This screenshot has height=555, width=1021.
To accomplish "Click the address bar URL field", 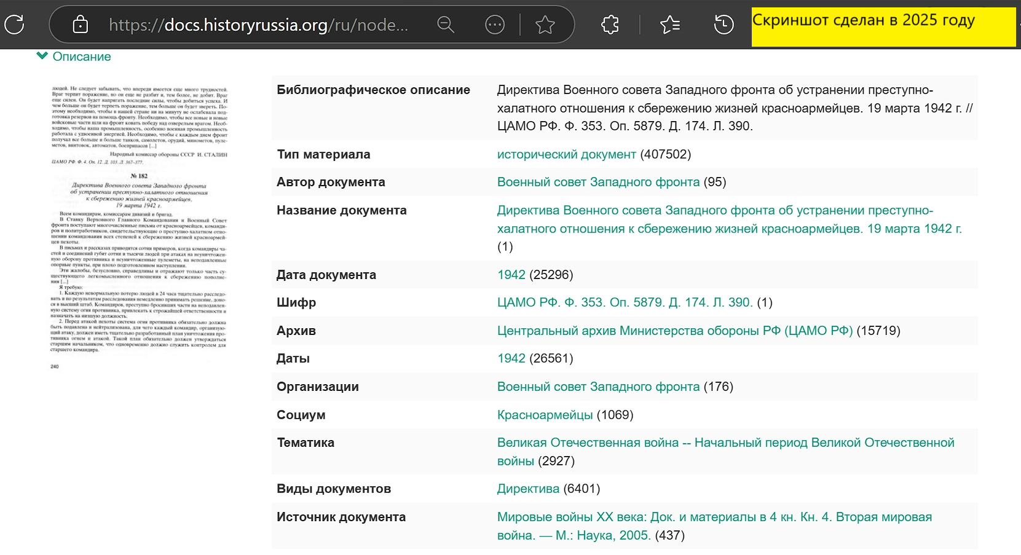I will (258, 25).
